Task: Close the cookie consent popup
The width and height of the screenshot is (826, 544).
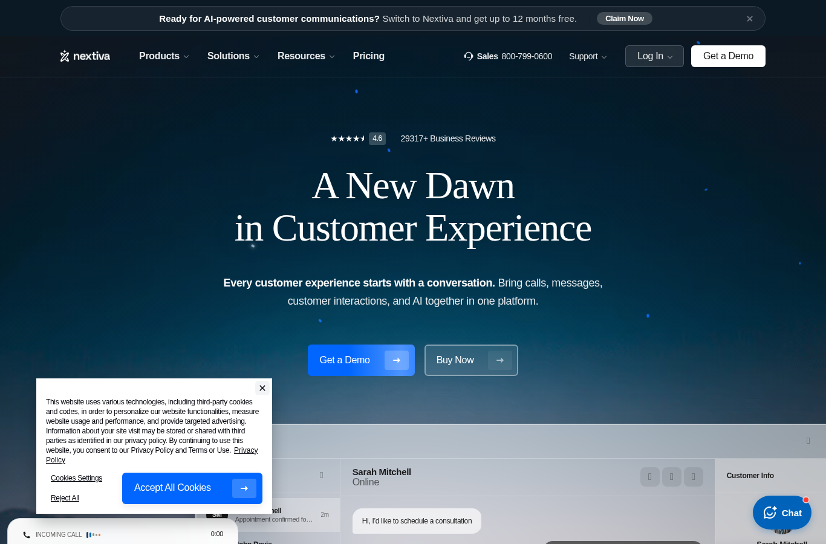Action: pos(262,388)
